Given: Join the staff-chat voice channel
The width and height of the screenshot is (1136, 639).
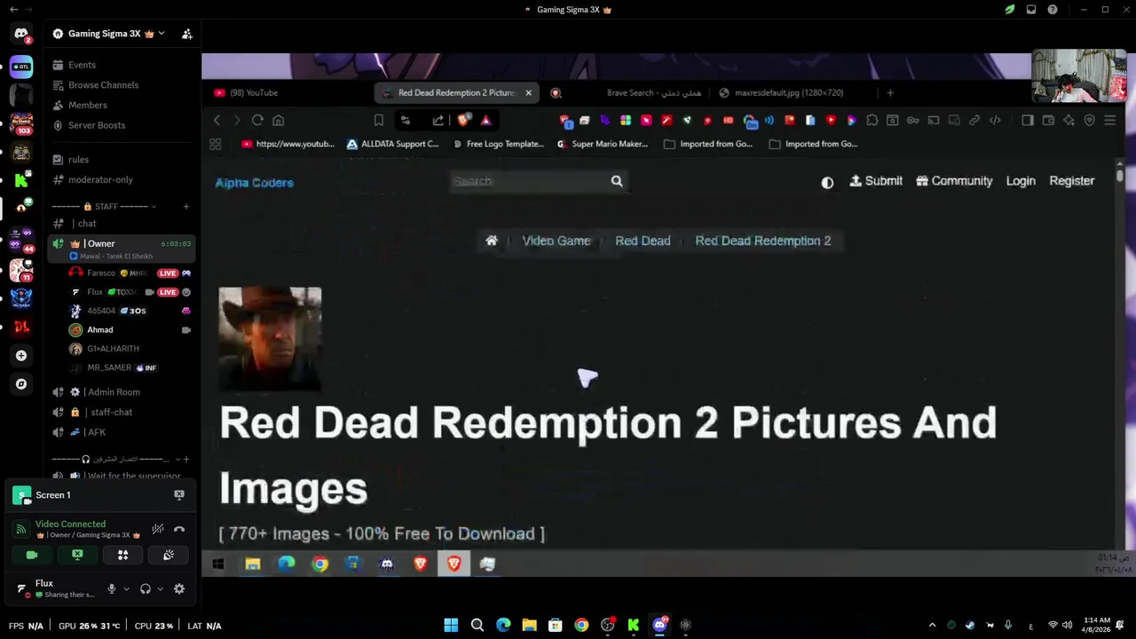Looking at the screenshot, I should (122, 412).
